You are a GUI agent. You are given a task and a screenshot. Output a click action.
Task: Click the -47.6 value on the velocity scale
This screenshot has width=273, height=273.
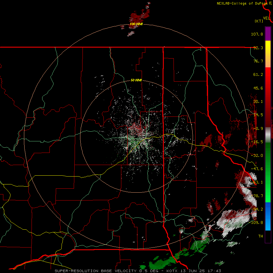point(257,169)
